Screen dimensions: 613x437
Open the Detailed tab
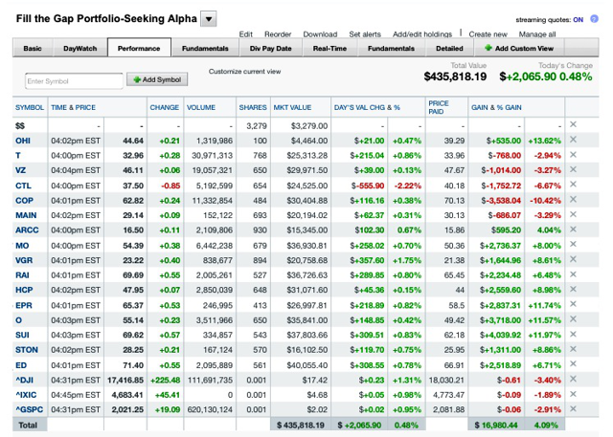tap(449, 49)
